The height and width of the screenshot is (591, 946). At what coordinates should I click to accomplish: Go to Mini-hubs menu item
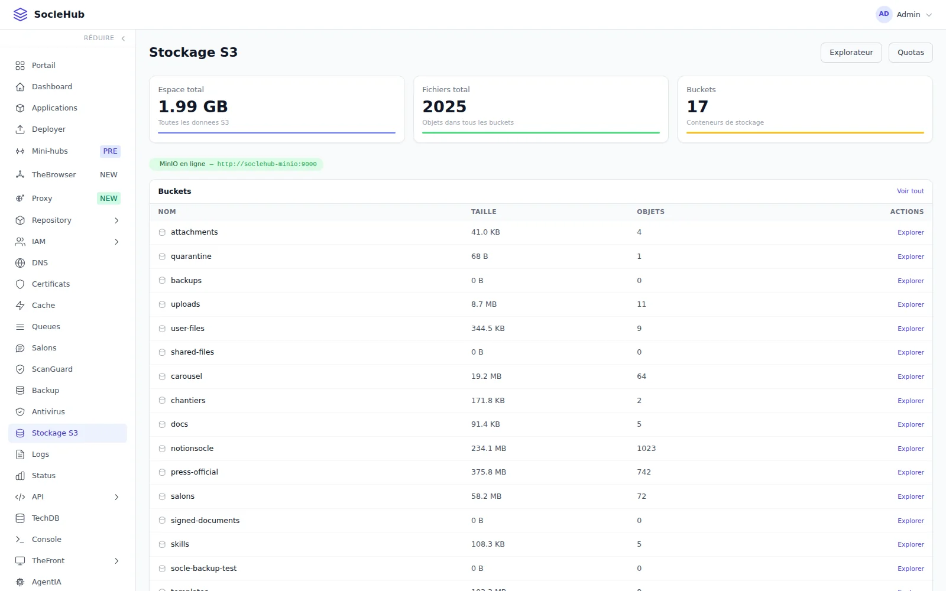(x=68, y=151)
